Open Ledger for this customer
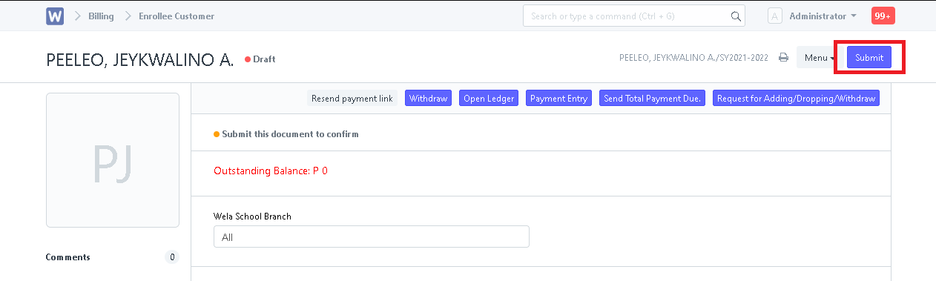This screenshot has width=936, height=281. [x=490, y=98]
